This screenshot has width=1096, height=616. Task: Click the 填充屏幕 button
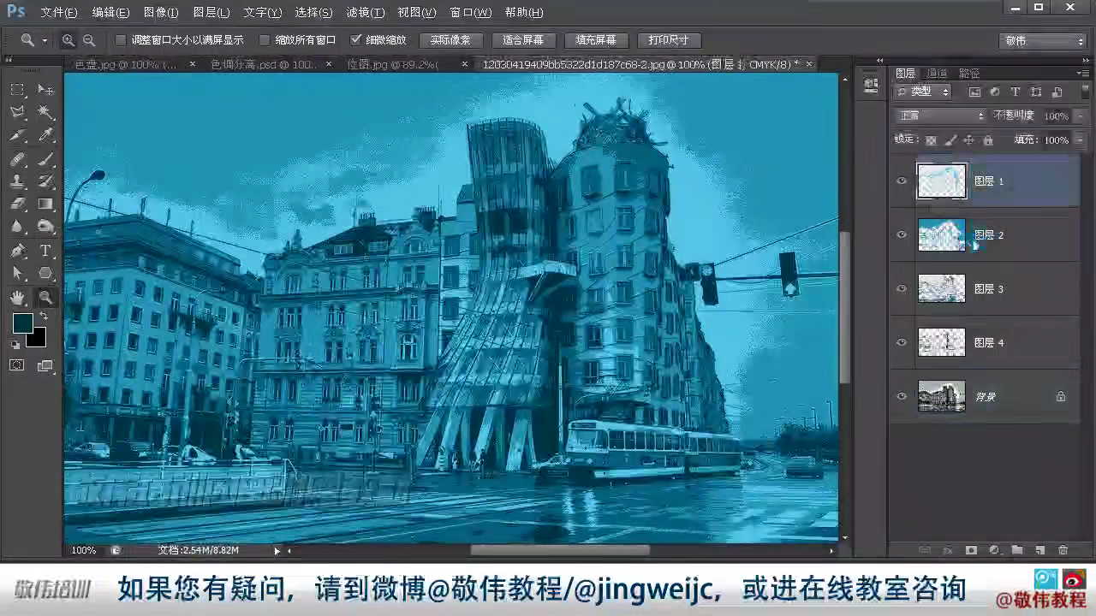[596, 40]
